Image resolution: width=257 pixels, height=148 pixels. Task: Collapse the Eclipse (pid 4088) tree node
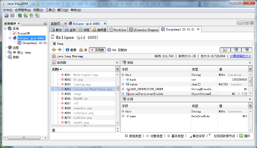pos(10,38)
